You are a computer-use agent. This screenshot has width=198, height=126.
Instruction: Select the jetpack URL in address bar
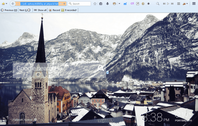tap(39, 4)
